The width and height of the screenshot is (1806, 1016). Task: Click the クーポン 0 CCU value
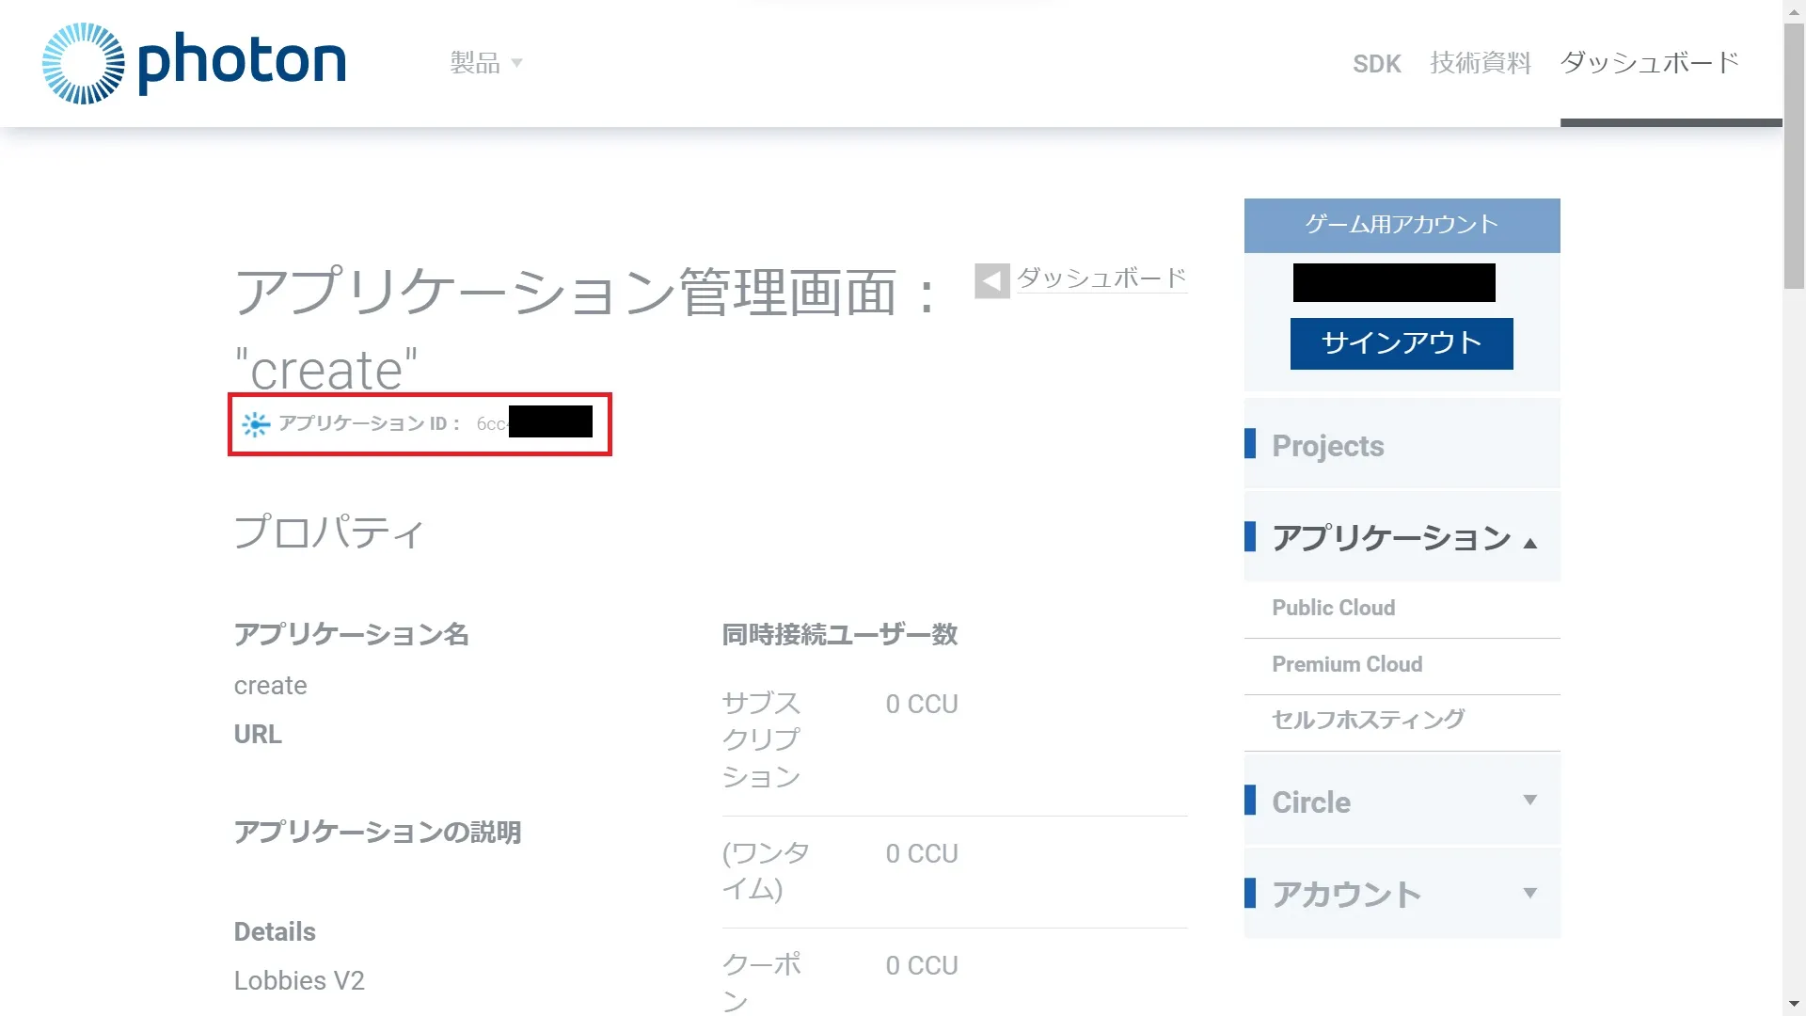pos(922,965)
